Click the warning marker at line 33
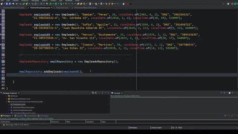 pyautogui.click(x=1, y=45)
